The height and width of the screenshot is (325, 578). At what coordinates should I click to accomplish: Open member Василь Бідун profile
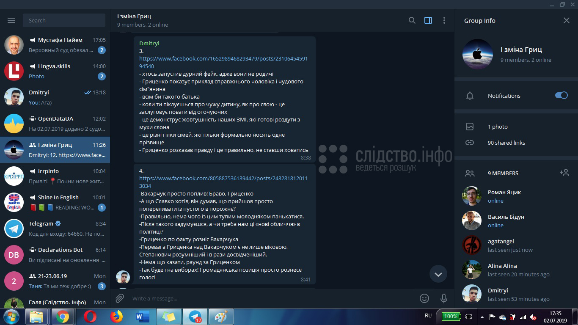[x=516, y=220]
